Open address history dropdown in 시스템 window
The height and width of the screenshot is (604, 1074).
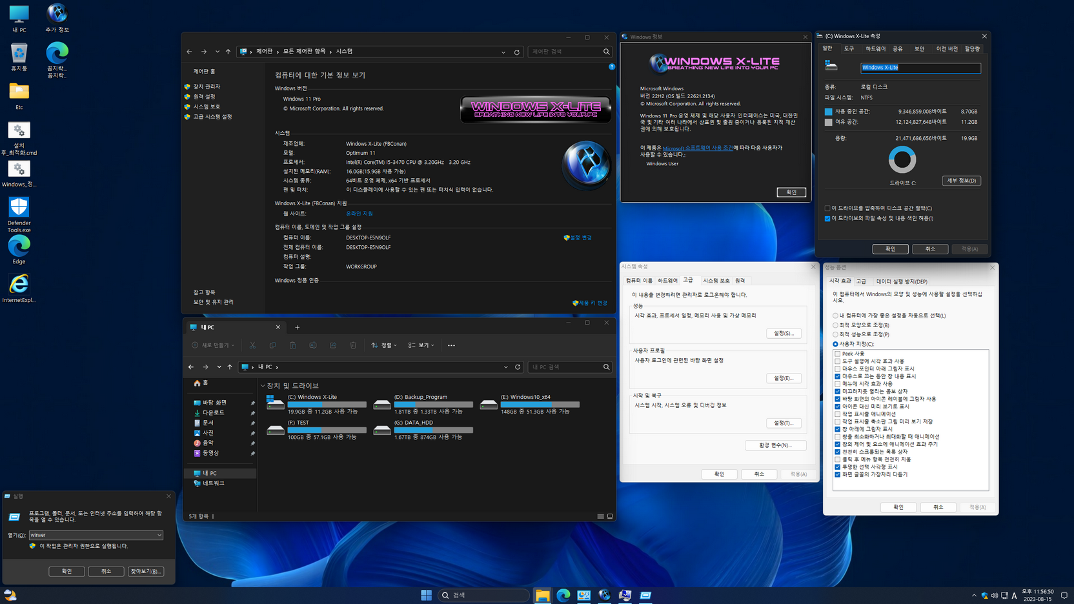tap(503, 52)
